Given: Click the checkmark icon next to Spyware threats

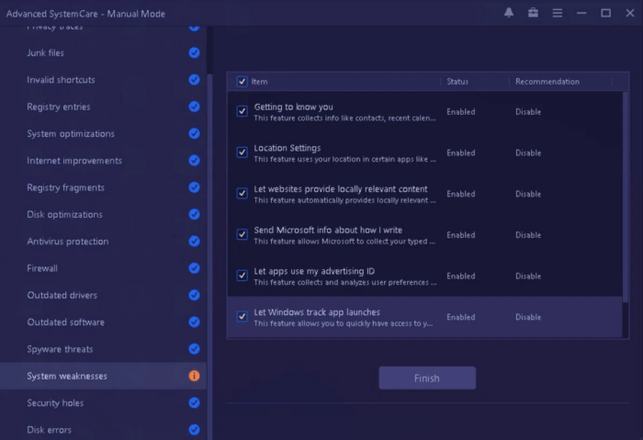Looking at the screenshot, I should 194,349.
